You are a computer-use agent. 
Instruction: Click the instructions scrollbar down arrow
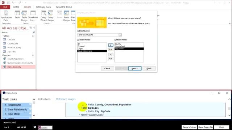point(229,115)
